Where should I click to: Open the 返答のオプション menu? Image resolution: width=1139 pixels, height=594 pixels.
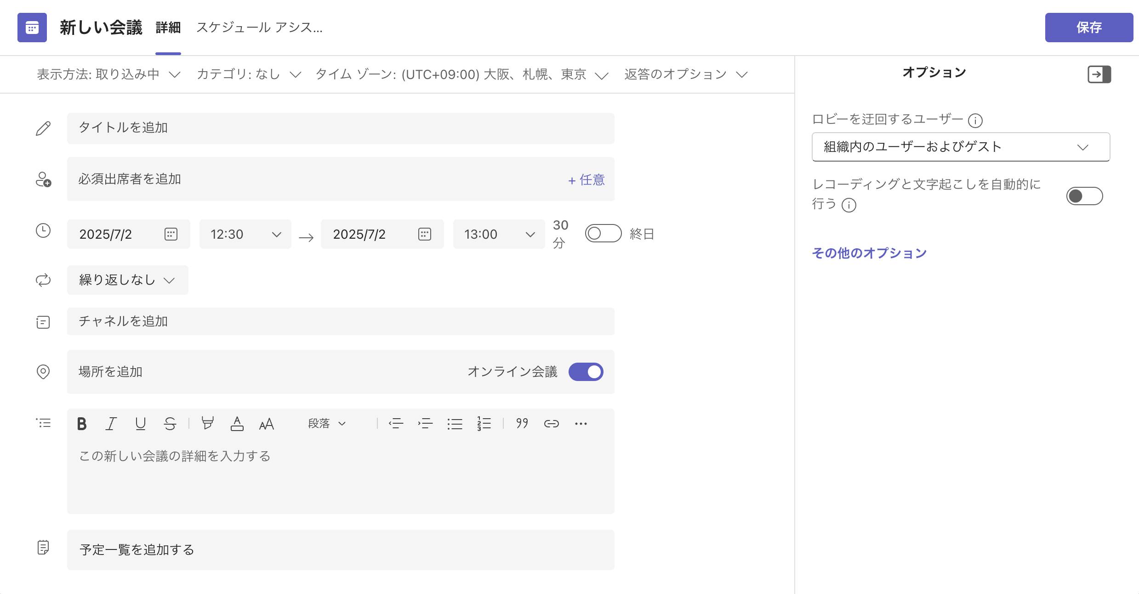pos(686,74)
